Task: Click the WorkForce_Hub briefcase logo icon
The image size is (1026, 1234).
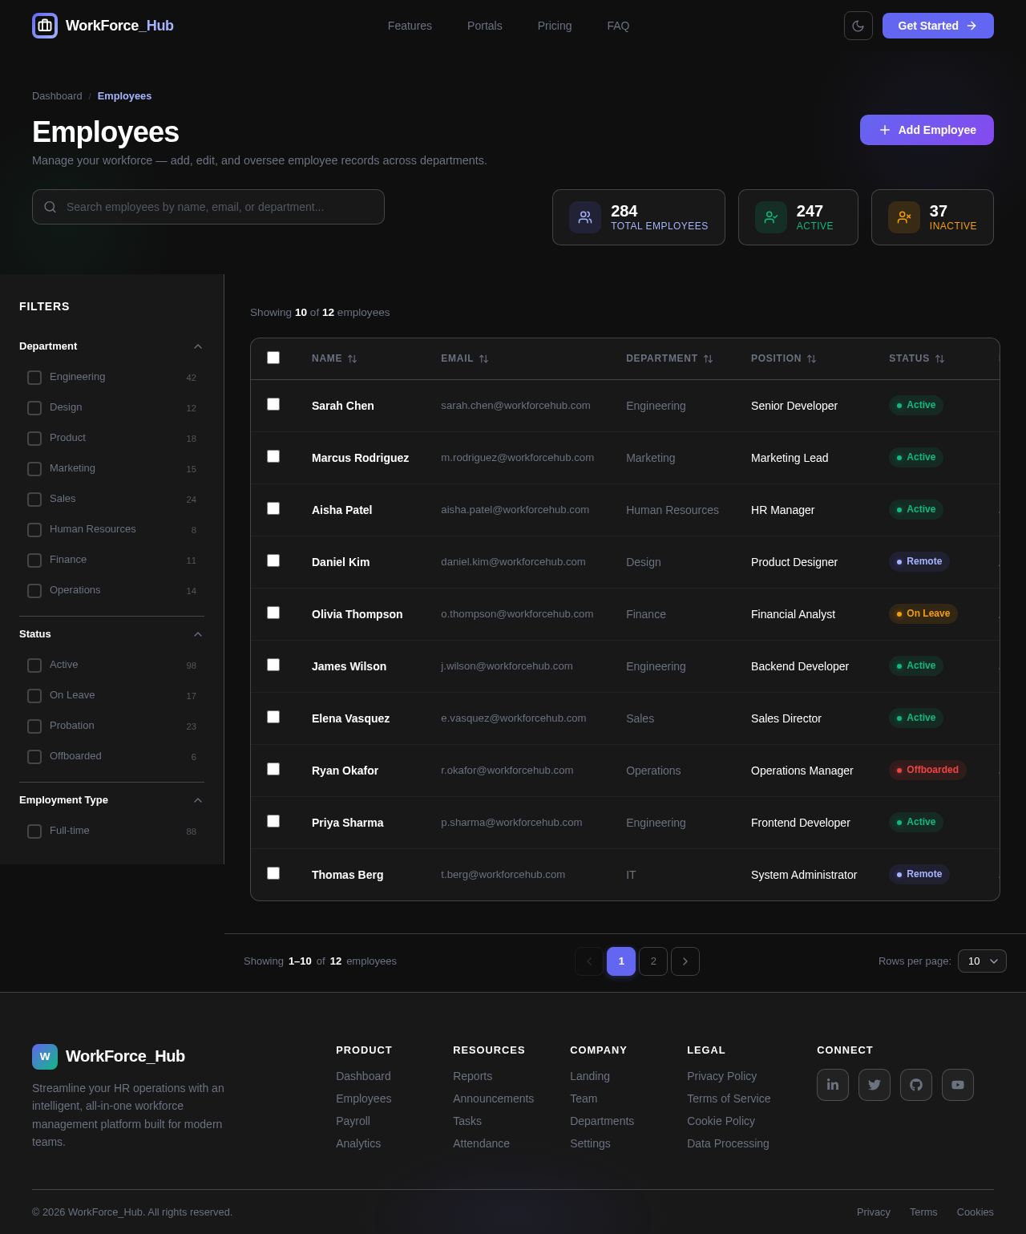Action: click(x=45, y=26)
